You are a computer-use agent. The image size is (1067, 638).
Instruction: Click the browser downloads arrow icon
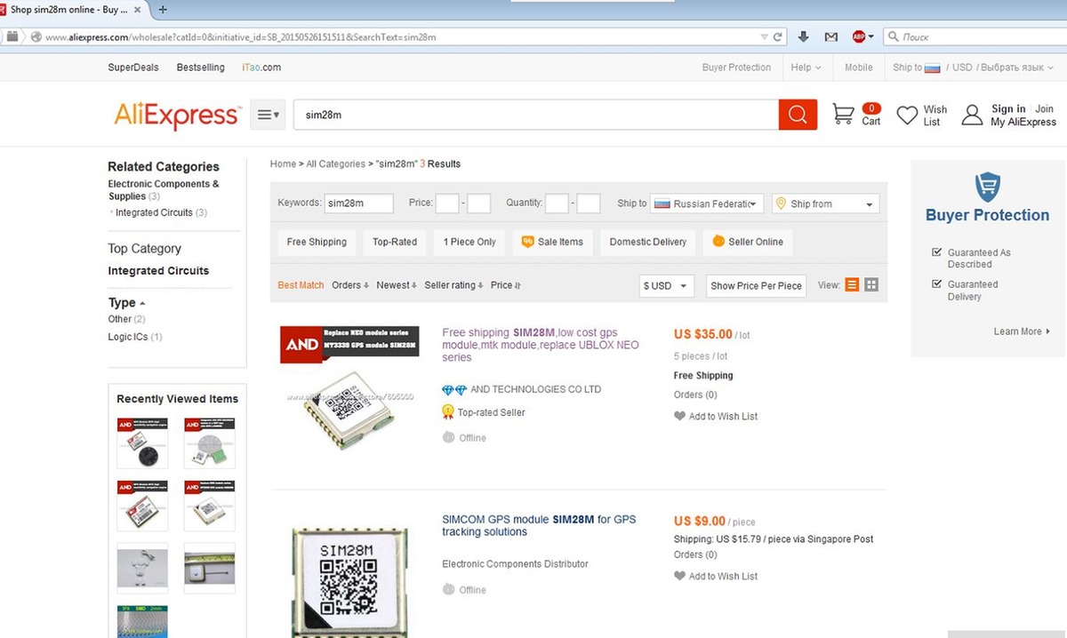pyautogui.click(x=804, y=36)
